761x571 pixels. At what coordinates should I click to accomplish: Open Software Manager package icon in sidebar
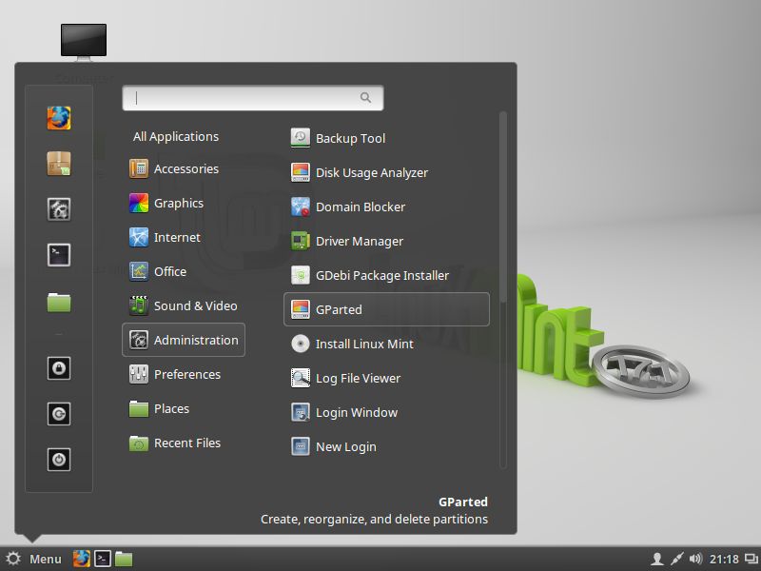[59, 164]
